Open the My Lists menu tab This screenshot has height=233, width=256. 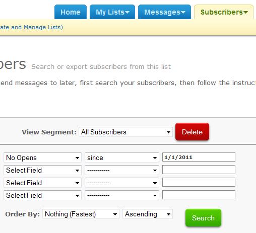(112, 12)
